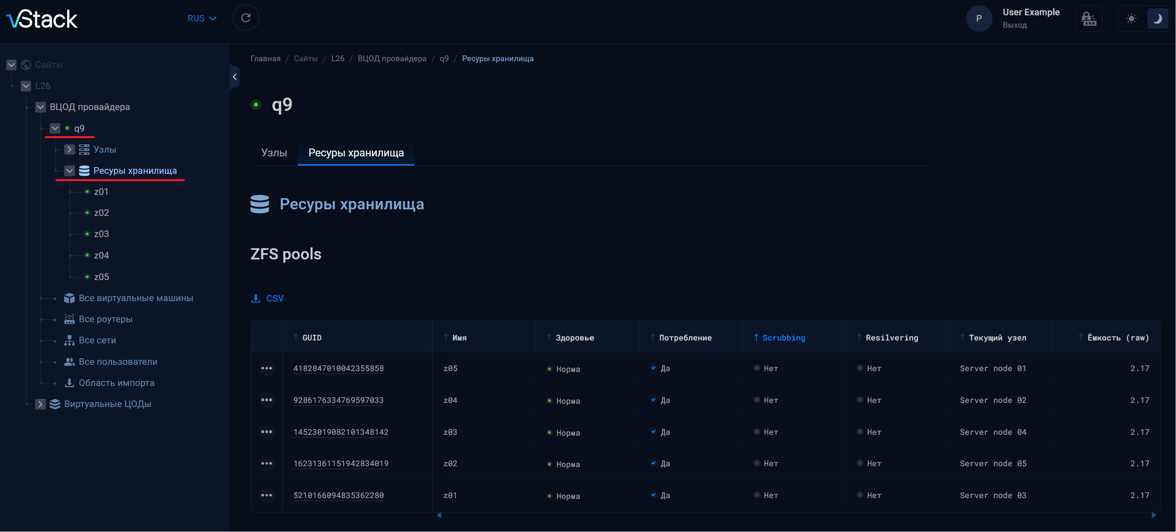Select z03 in the tree

point(101,234)
